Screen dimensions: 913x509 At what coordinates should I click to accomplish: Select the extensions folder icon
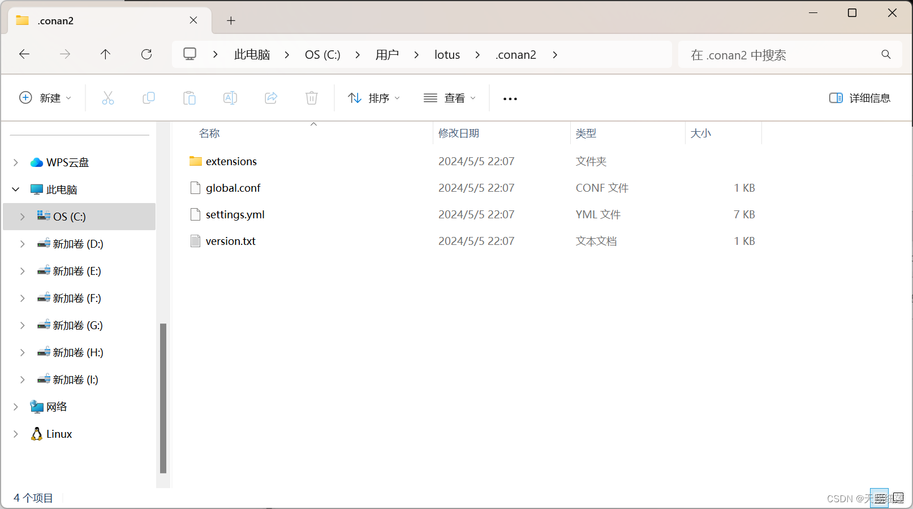pos(196,161)
